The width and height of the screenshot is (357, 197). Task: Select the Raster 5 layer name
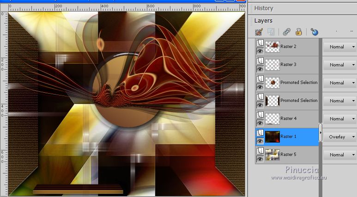[288, 154]
